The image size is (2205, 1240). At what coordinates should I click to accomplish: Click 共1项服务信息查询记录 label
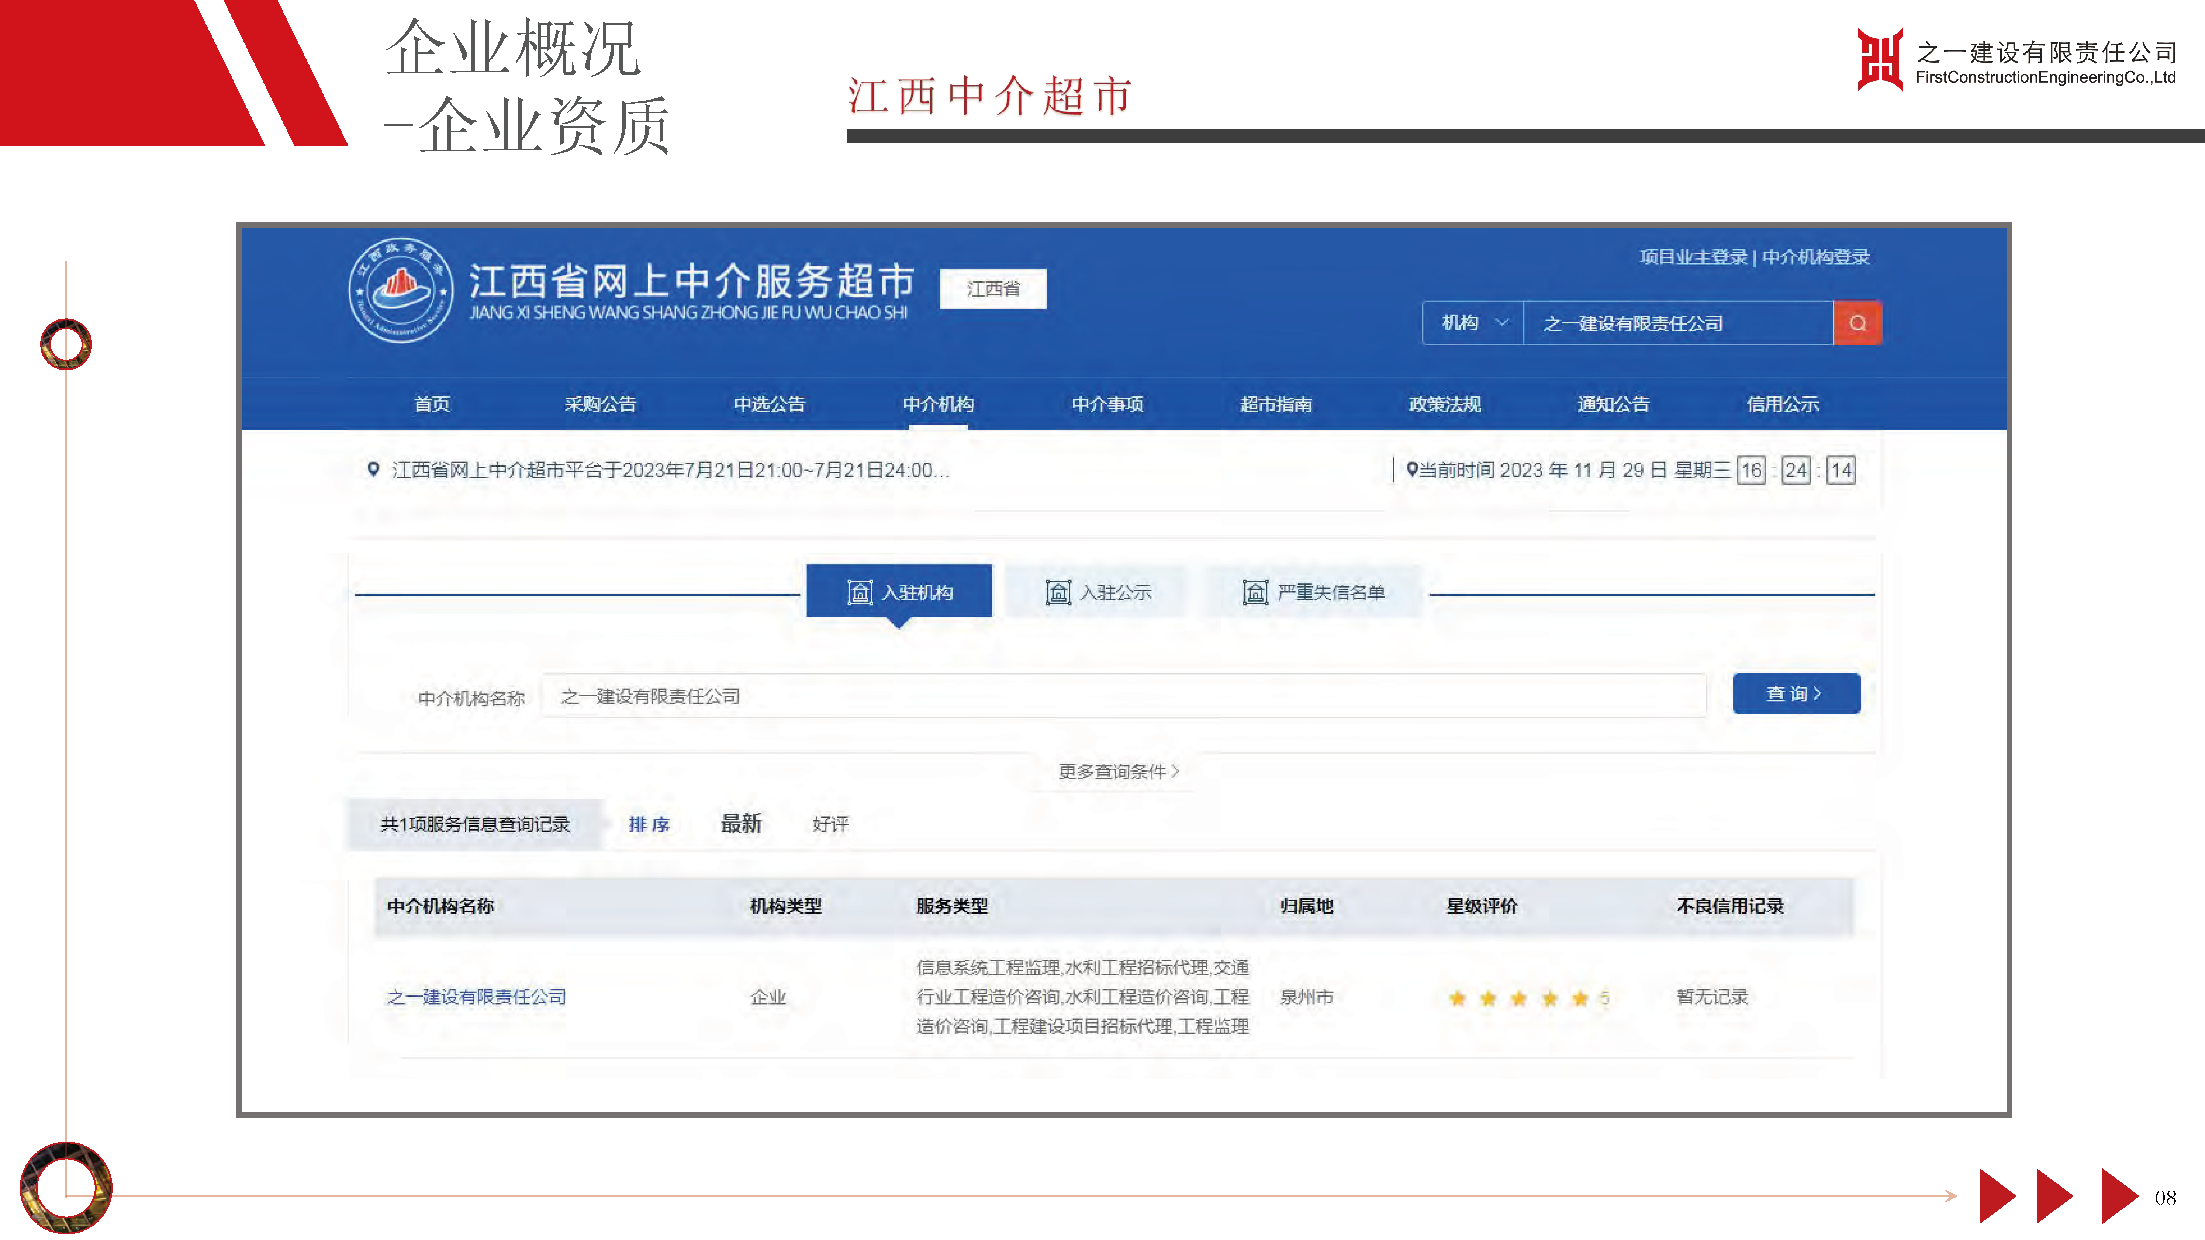coord(475,824)
